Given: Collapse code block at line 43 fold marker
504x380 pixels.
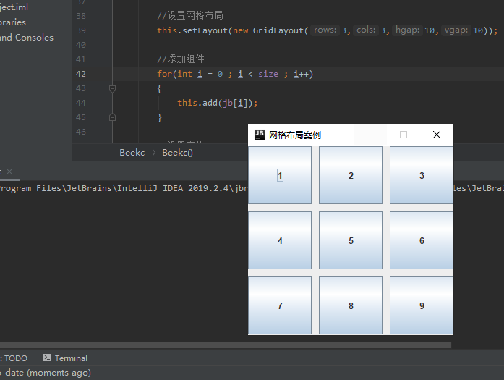Looking at the screenshot, I should 112,88.
